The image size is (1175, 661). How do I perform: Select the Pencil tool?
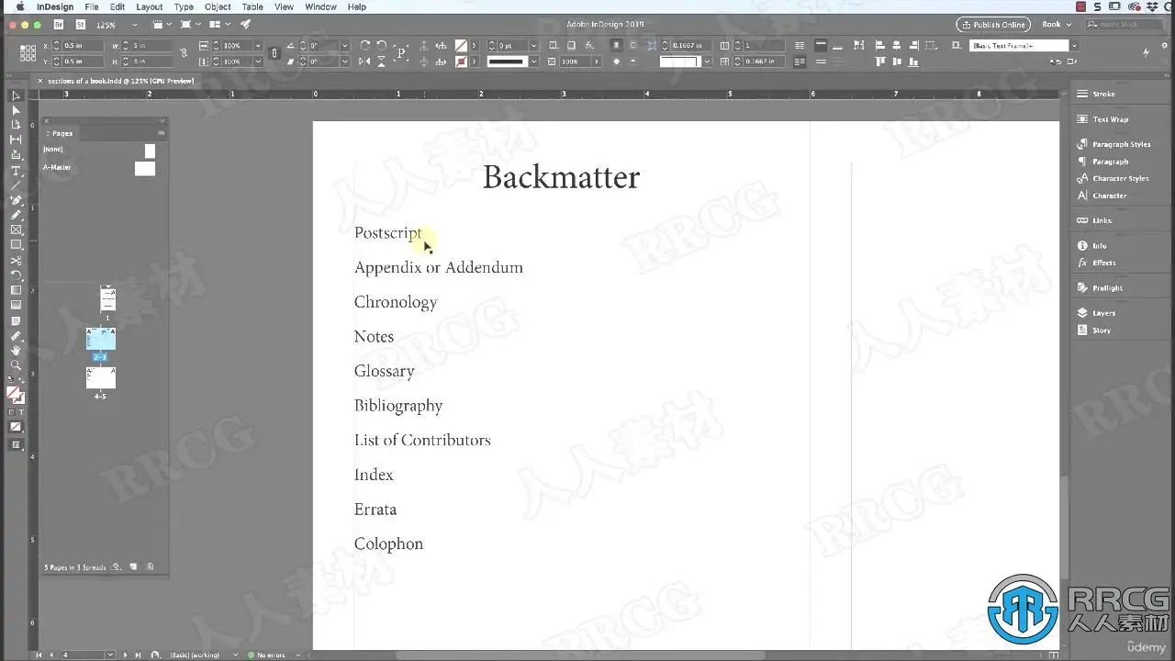pyautogui.click(x=16, y=215)
